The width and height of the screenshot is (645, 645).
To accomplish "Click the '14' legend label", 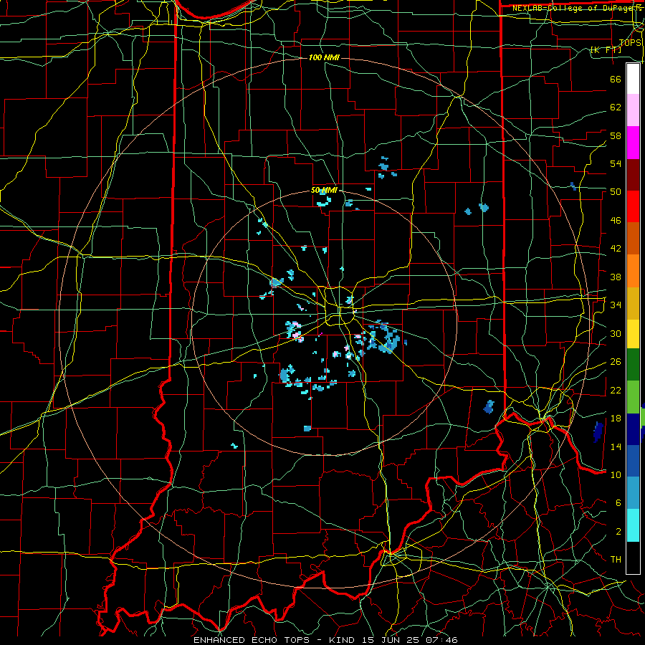I will coord(616,446).
